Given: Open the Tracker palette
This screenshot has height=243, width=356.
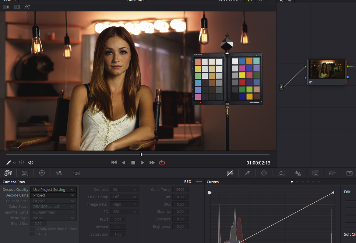Looking at the screenshot, I should tap(281, 173).
